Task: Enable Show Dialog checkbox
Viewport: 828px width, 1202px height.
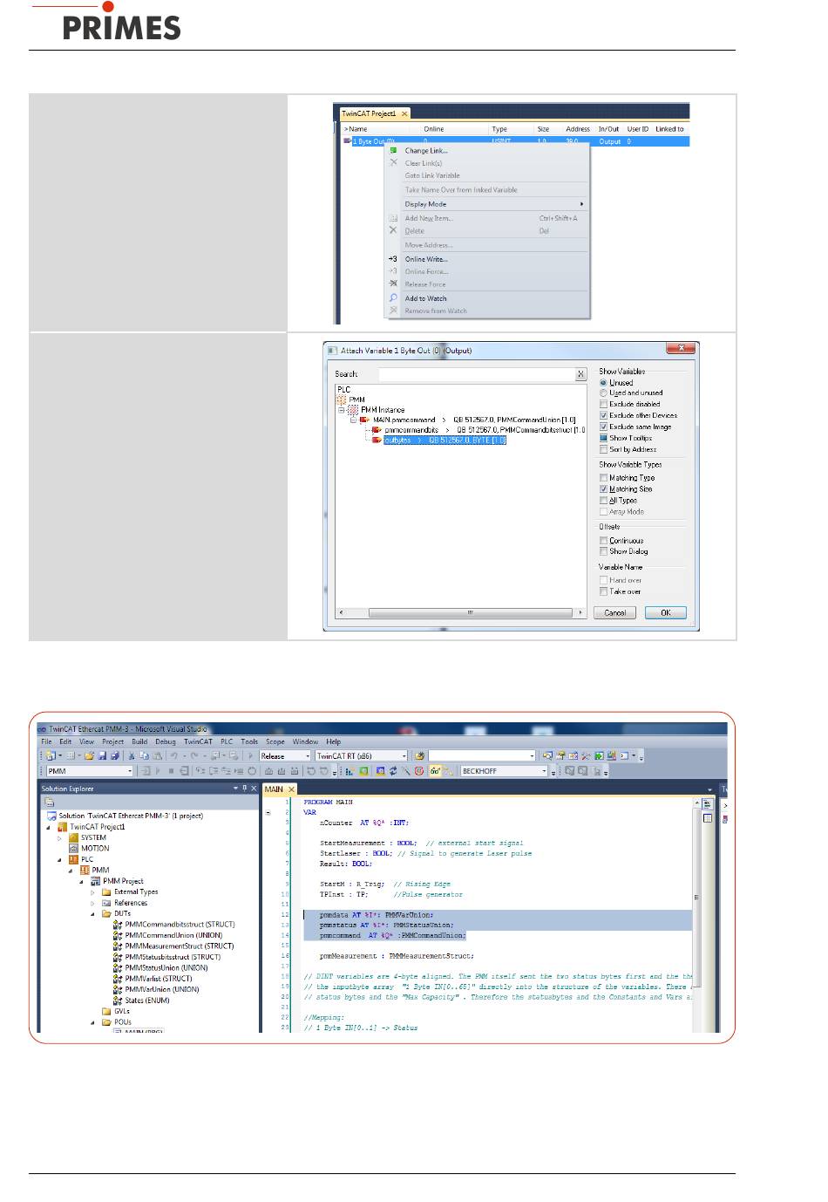Action: [x=603, y=551]
